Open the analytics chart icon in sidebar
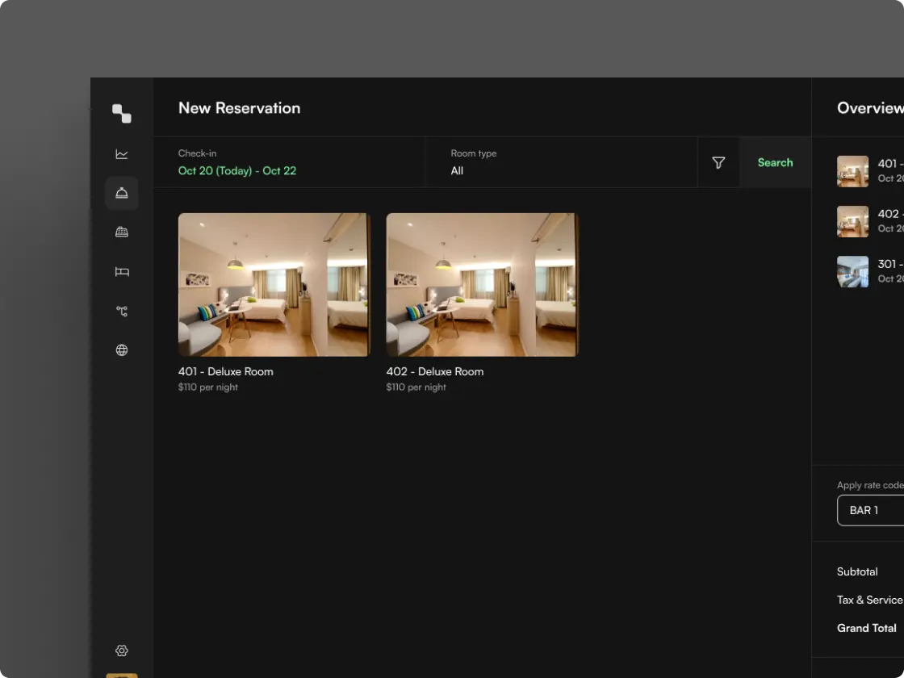Screen dimensions: 904x678 pos(122,154)
